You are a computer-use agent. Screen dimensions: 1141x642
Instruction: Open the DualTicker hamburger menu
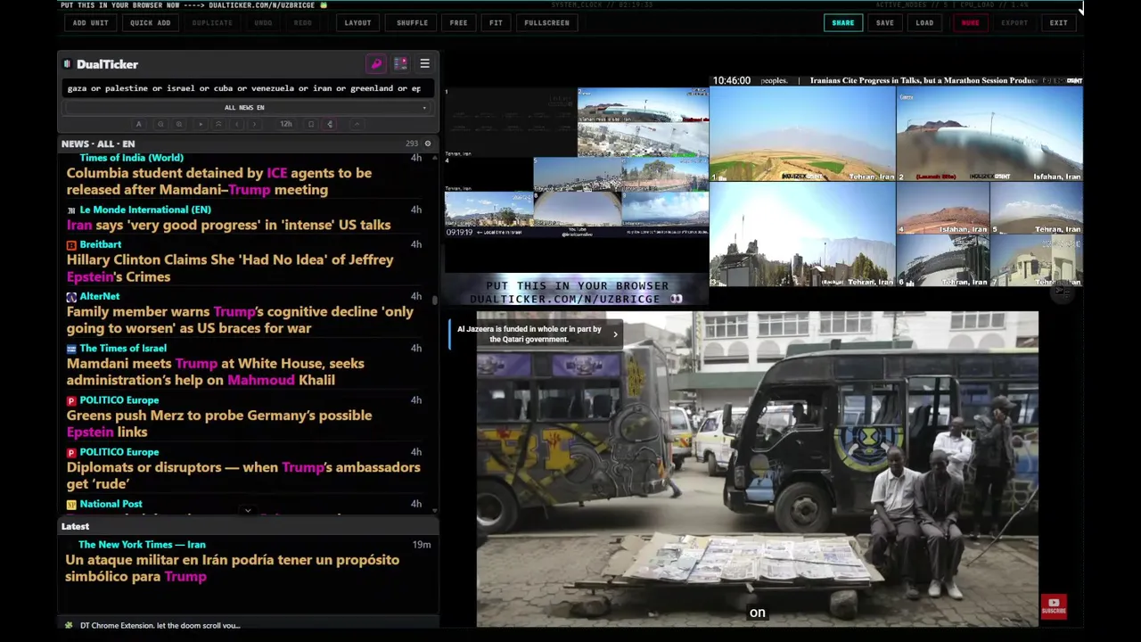point(425,64)
